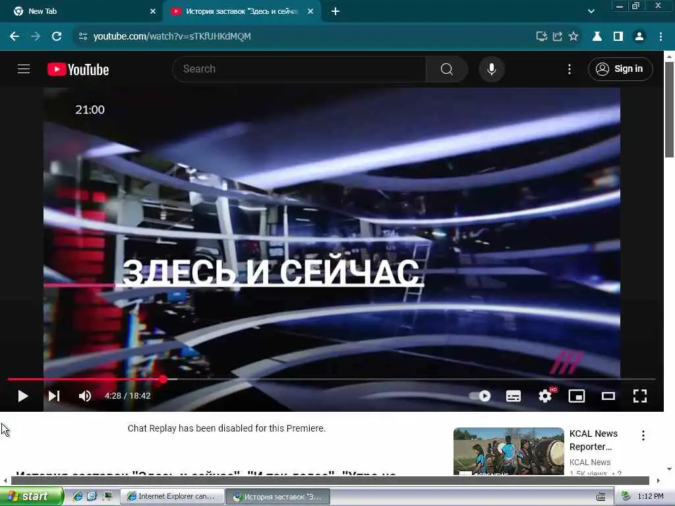Enter full screen mode
This screenshot has width=675, height=506.
639,396
